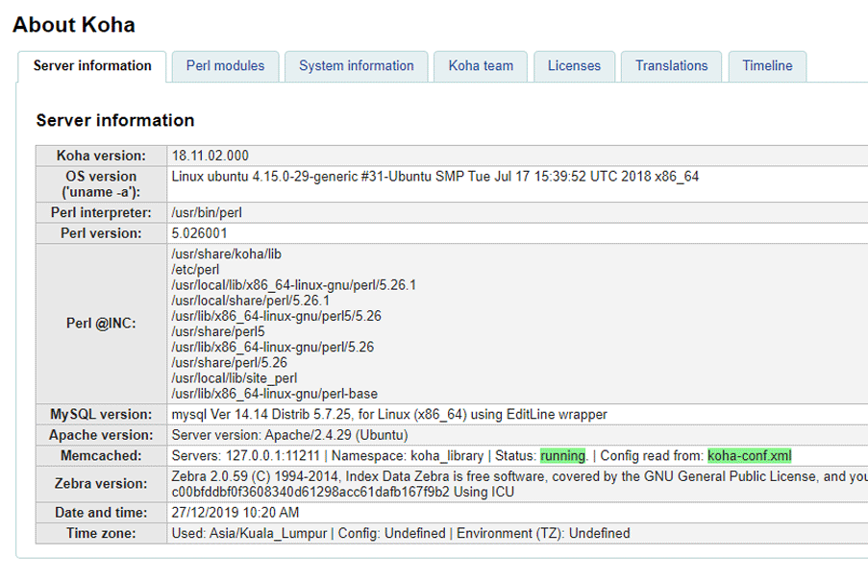Click the Perl @INC row label
868x581 pixels.
[x=101, y=324]
